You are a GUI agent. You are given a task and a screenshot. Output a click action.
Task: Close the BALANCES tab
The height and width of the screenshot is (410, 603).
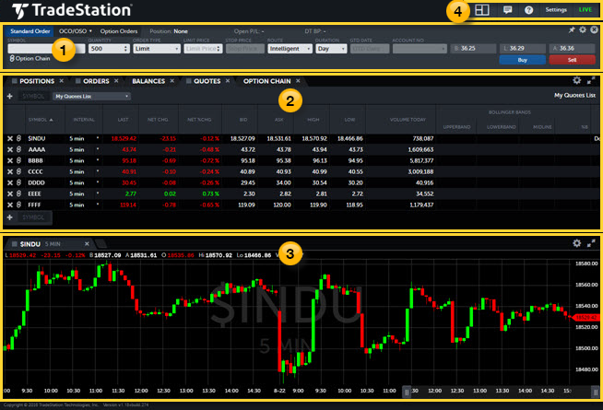tap(171, 81)
